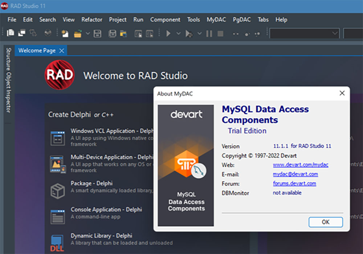The height and width of the screenshot is (254, 363).
Task: Expand the Open recent files arrow
Action: (88, 33)
